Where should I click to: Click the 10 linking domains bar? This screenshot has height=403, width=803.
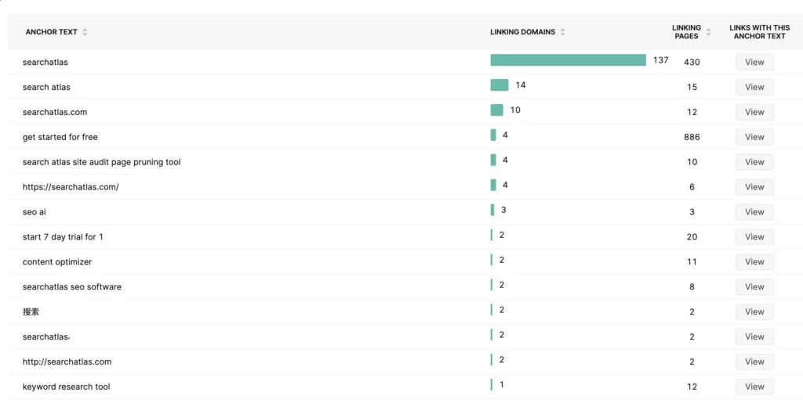tap(496, 110)
